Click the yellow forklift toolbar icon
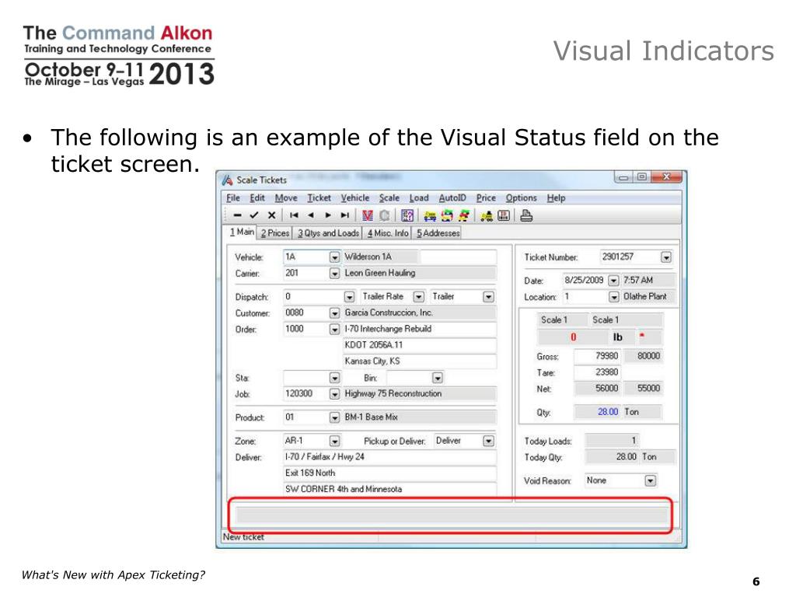 coord(487,216)
